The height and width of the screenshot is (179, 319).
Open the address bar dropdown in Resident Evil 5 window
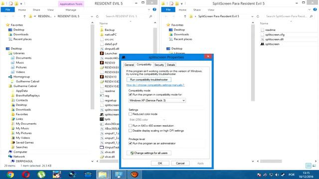[x=92, y=16]
